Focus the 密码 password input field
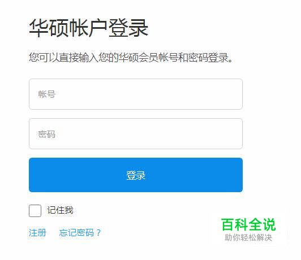 pyautogui.click(x=136, y=133)
